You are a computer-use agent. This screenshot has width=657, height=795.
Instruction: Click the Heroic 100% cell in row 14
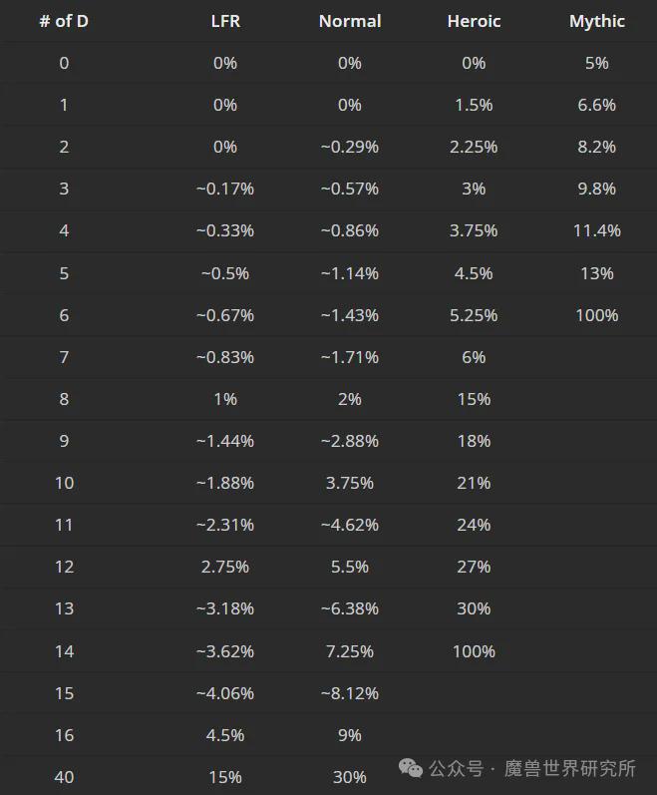click(x=474, y=651)
